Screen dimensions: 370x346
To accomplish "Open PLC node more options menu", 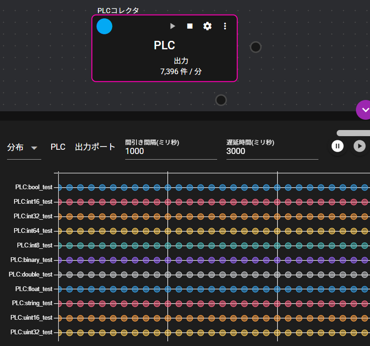I will [x=225, y=26].
